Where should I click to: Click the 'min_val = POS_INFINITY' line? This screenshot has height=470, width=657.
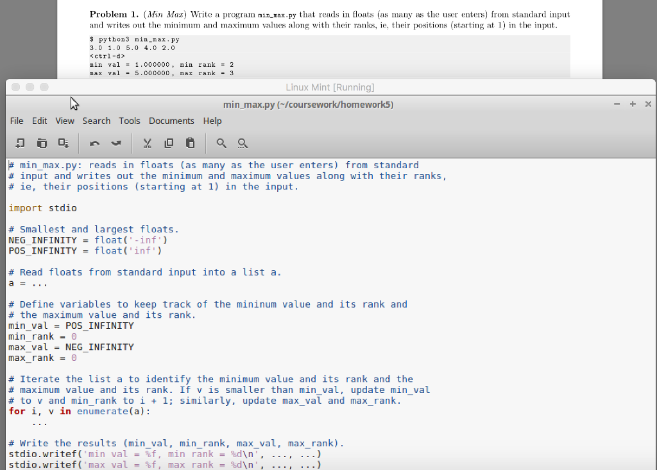point(71,326)
